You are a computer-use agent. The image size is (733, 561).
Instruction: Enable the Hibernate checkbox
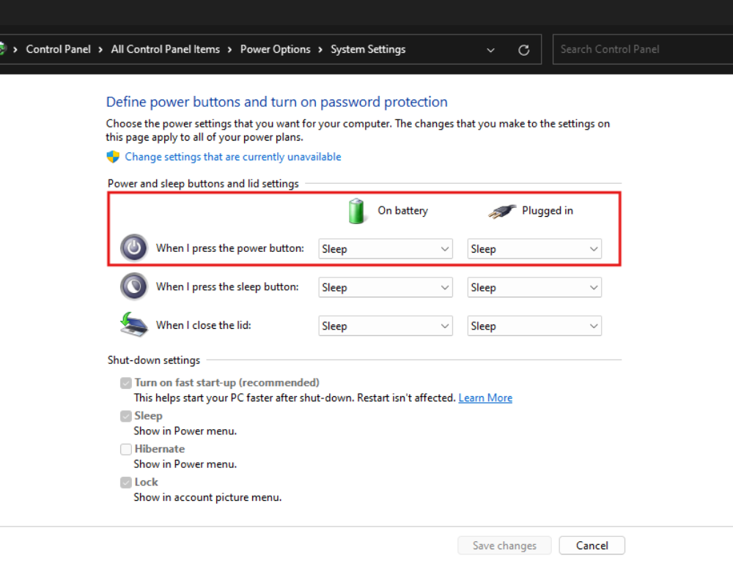[125, 449]
